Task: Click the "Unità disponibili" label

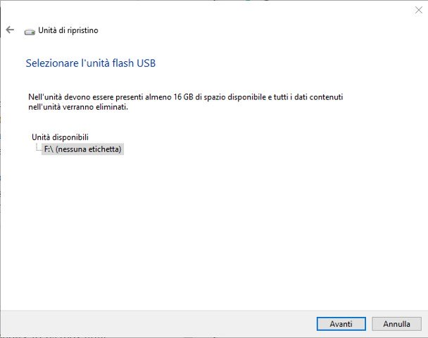Action: (60, 137)
